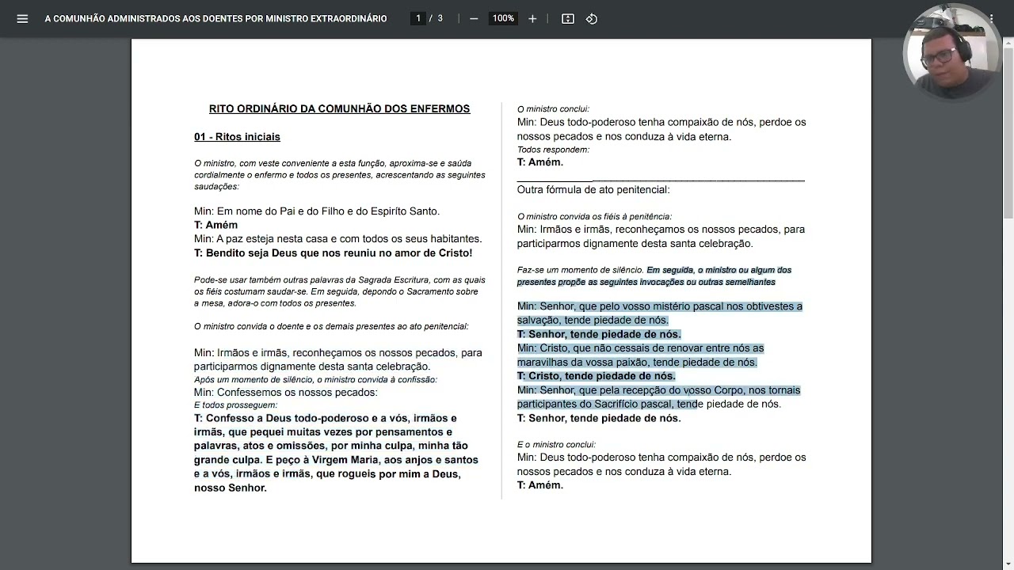Click "Outra fórmula de ato penitencial:"

[593, 190]
